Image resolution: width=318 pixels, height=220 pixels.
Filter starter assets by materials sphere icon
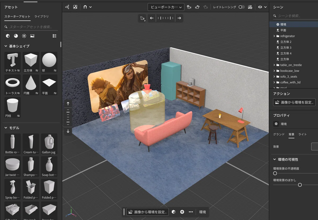(x=16, y=36)
